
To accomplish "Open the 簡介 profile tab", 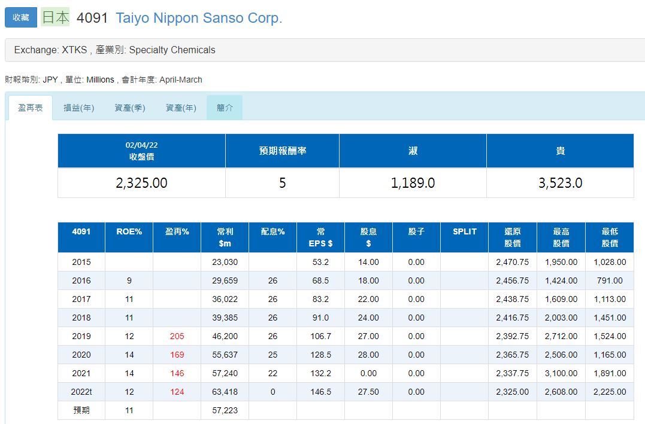I will 225,108.
